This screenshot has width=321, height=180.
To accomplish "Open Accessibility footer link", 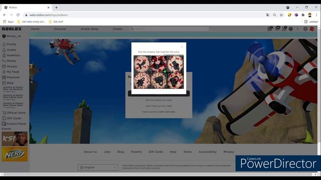I will (x=208, y=152).
